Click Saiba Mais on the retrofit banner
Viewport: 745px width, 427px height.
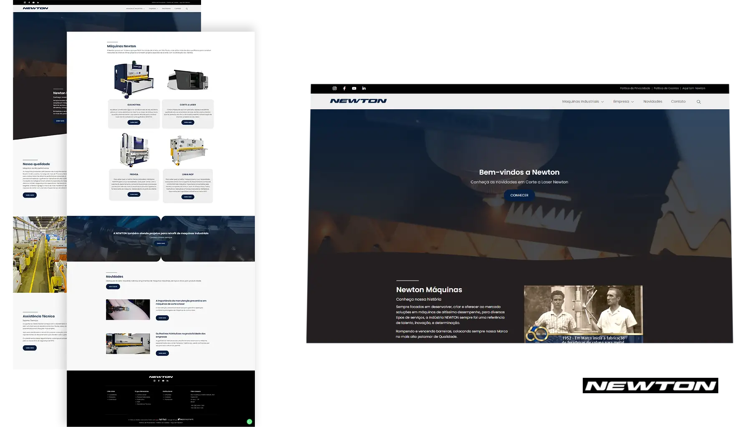point(161,243)
